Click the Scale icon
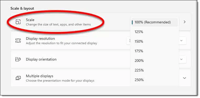 click(18, 22)
